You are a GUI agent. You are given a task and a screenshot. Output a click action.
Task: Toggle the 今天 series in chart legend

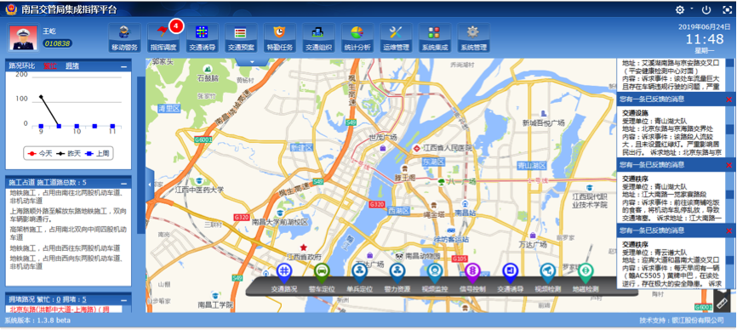(x=39, y=153)
